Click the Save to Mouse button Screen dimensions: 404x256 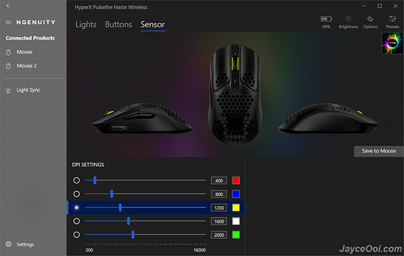379,151
